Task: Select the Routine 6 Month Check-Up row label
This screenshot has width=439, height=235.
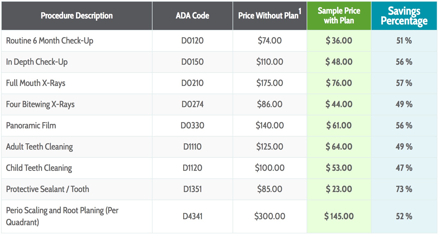Action: coord(50,41)
